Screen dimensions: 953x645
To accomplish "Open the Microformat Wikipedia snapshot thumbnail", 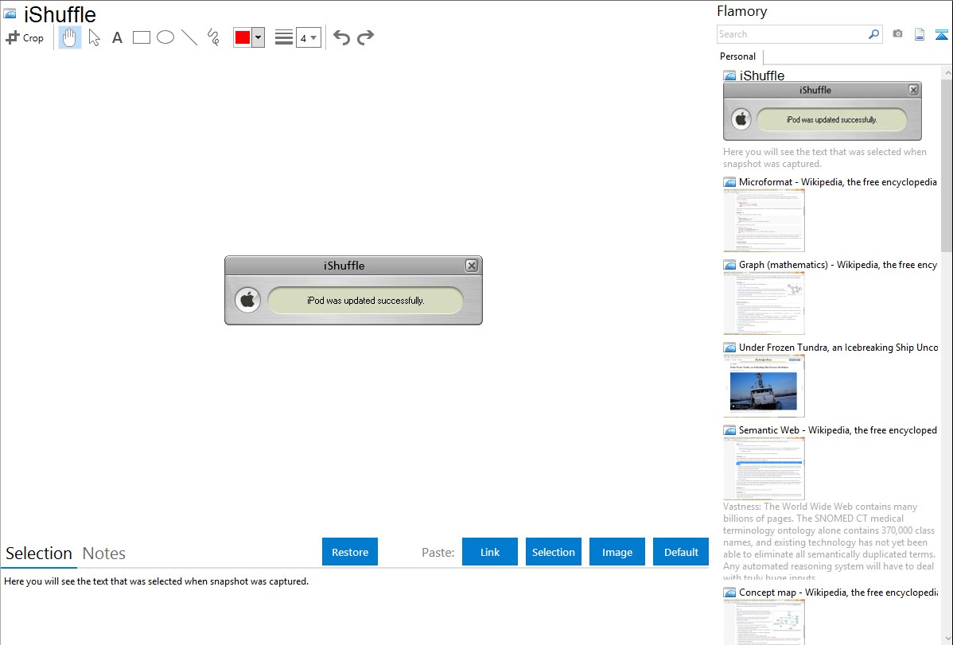I will point(764,220).
